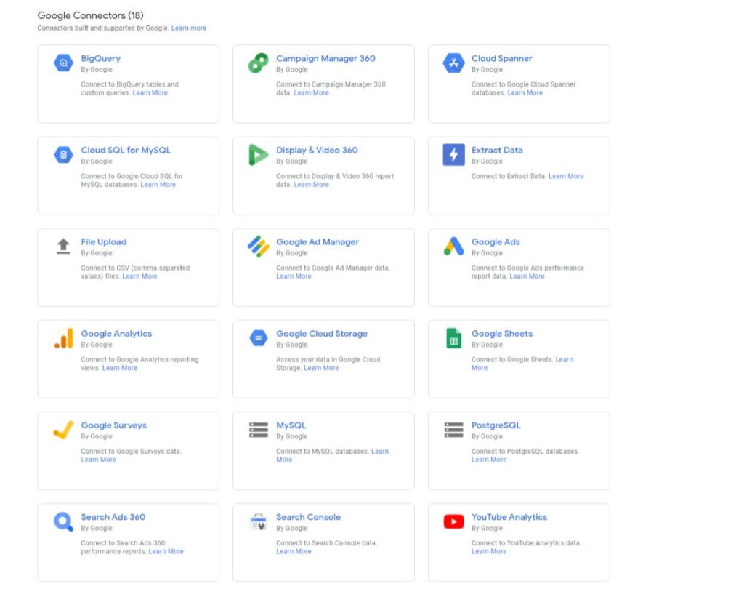Image resolution: width=744 pixels, height=589 pixels.
Task: Click the PostgreSQL database icon
Action: tap(453, 430)
